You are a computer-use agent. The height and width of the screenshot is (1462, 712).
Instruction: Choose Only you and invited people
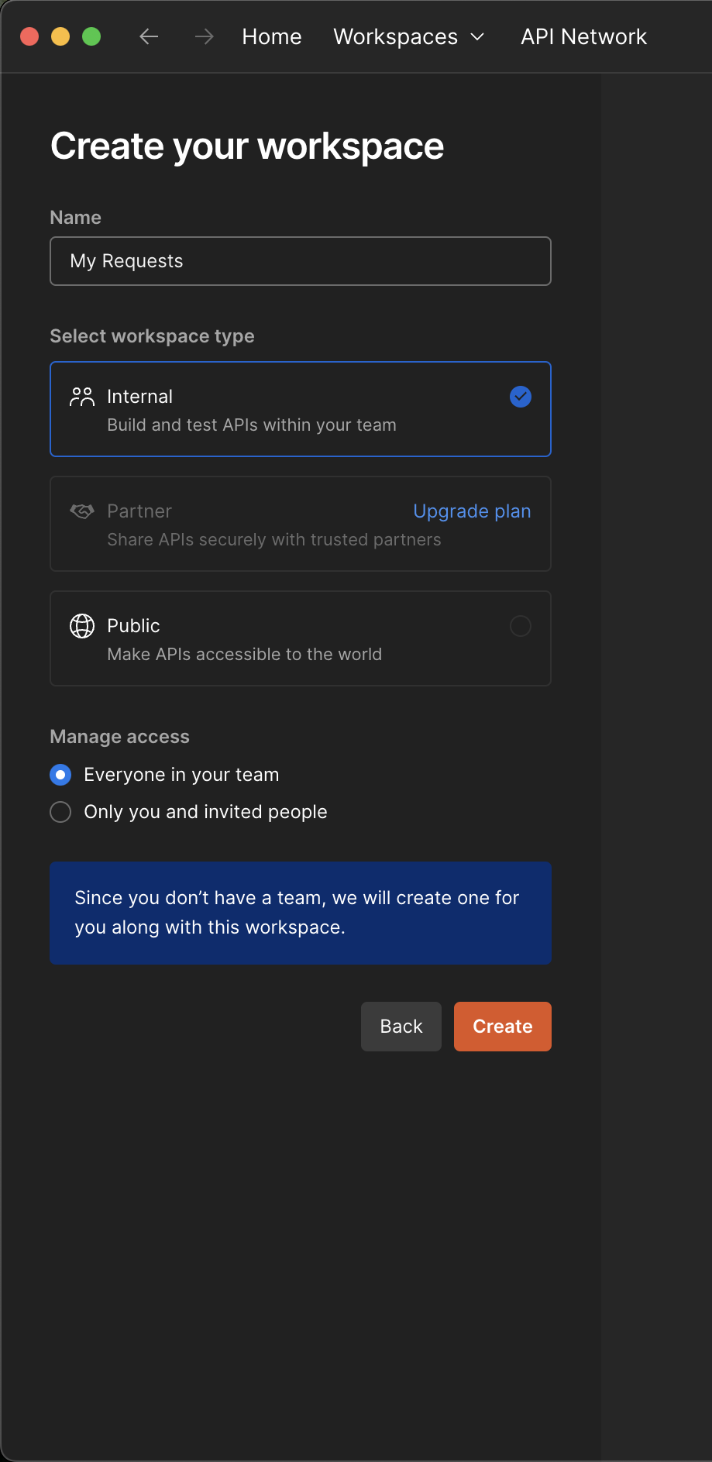click(x=60, y=812)
